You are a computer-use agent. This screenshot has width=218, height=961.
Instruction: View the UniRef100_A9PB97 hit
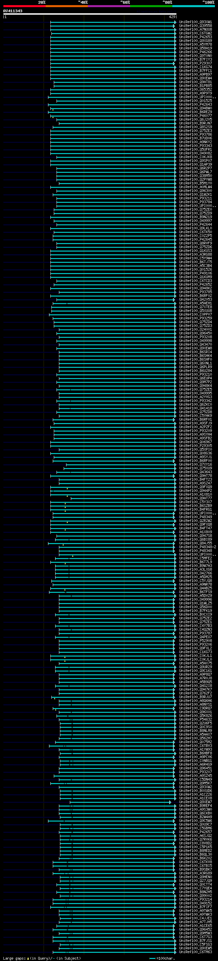[196, 75]
